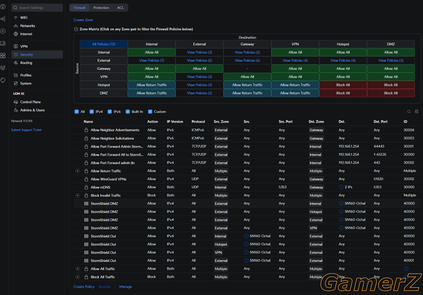Click the lock icon for Block All Traffic
This screenshot has height=295, width=423.
pyautogui.click(x=86, y=277)
